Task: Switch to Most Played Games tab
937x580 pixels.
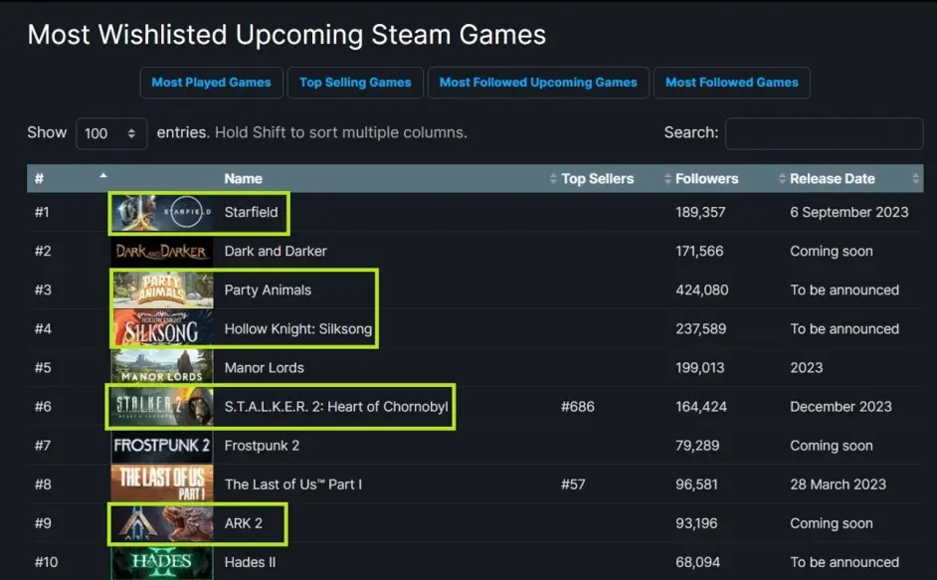Action: 211,83
